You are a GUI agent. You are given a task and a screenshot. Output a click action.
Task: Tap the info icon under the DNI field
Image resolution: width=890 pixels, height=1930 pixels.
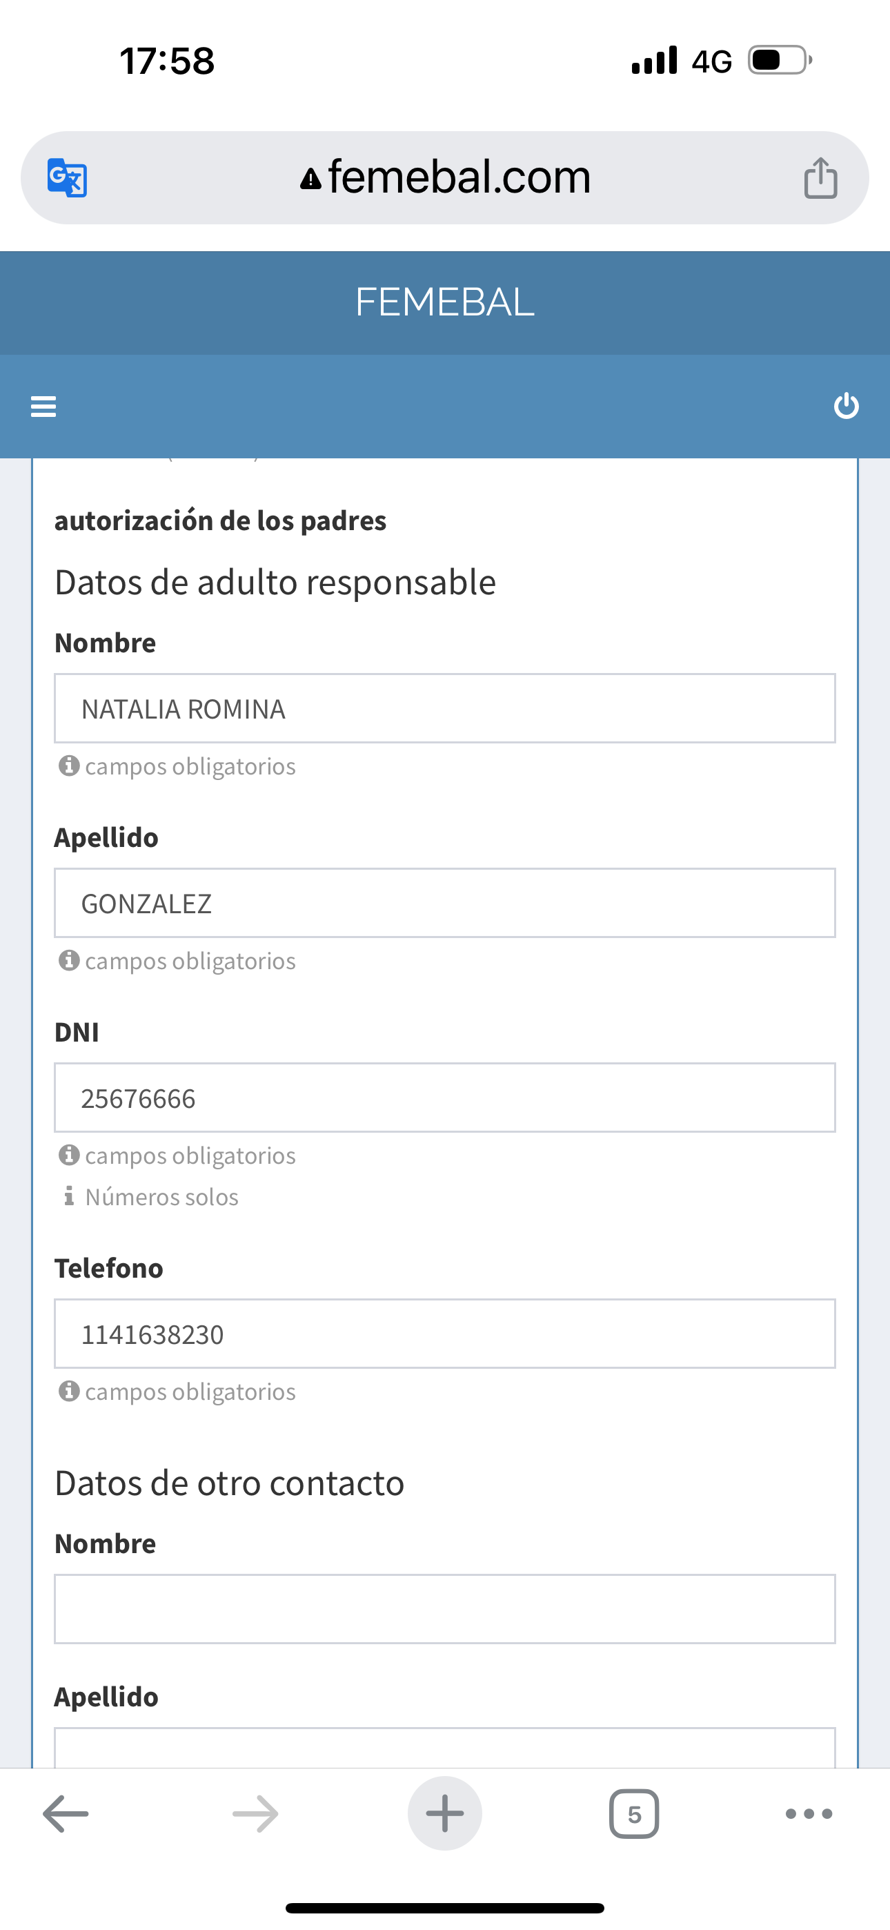click(69, 1156)
